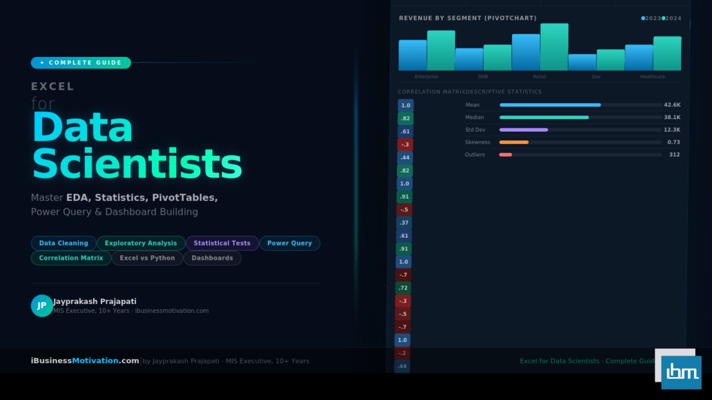Toggle the 2024 legend dot
The height and width of the screenshot is (400, 712).
click(663, 18)
